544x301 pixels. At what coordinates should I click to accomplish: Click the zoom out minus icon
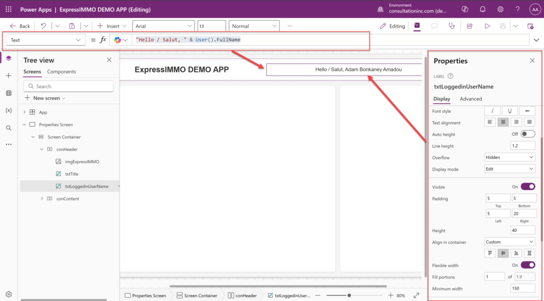click(318, 296)
